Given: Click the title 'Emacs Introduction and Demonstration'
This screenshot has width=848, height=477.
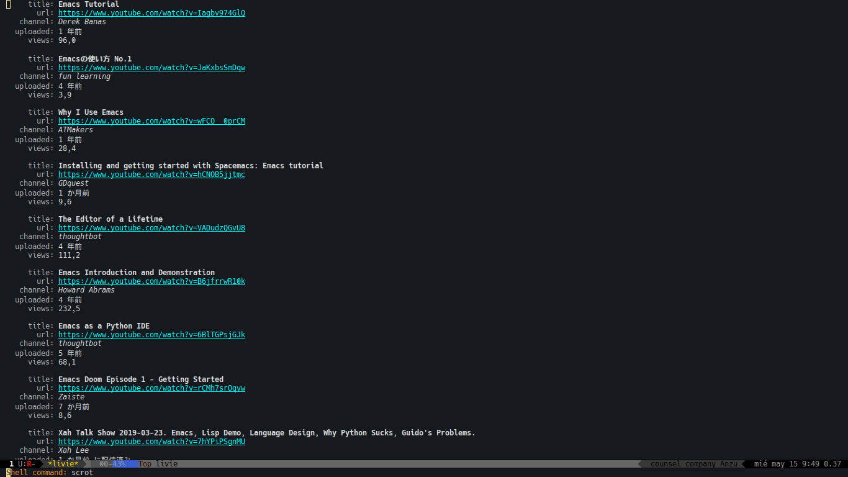Looking at the screenshot, I should [x=137, y=273].
